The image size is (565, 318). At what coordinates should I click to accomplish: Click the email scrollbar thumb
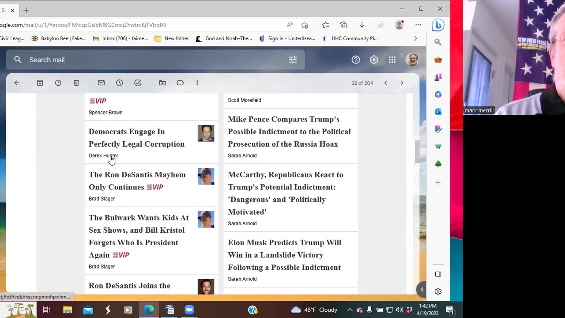click(416, 151)
